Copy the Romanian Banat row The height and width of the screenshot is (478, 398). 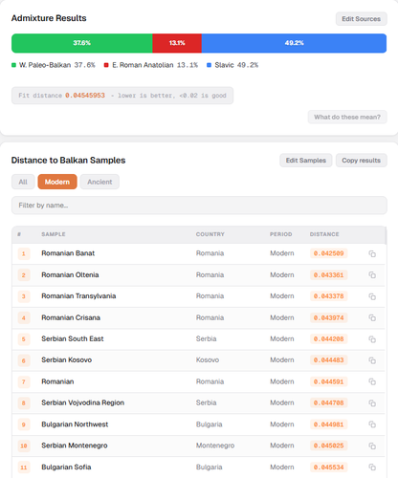tap(372, 253)
